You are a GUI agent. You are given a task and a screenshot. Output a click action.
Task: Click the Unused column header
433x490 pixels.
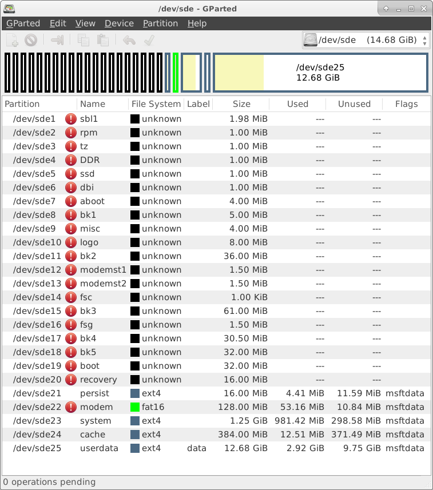click(x=354, y=104)
